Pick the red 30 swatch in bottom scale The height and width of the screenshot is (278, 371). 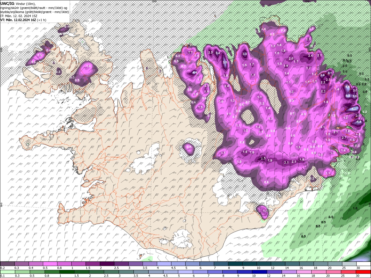pyautogui.click(x=363, y=272)
